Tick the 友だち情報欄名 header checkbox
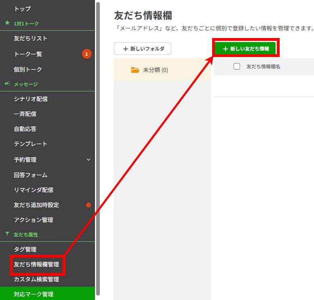The image size is (314, 300). [237, 66]
